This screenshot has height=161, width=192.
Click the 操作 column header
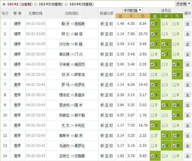point(187,13)
